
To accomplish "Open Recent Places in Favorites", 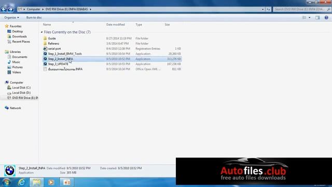I will pyautogui.click(x=21, y=42).
